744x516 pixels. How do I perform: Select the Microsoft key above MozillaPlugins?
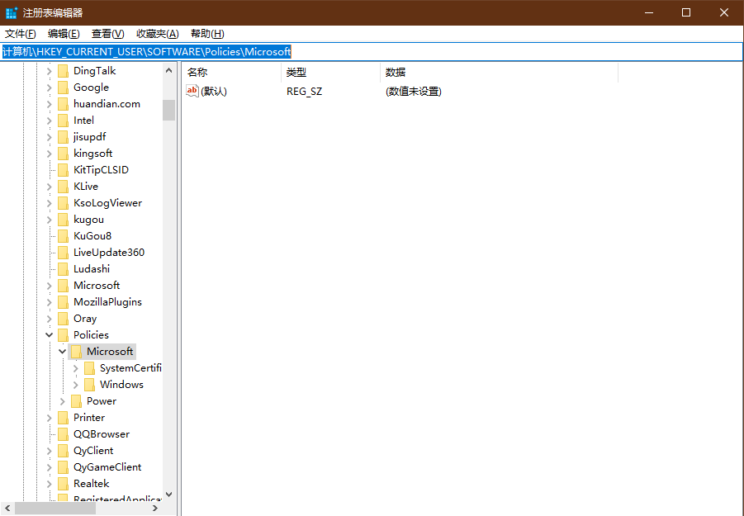click(x=97, y=286)
